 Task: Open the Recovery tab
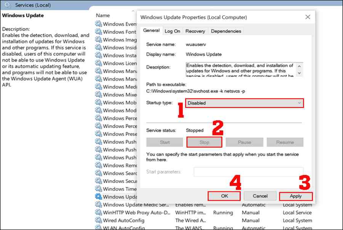[x=195, y=31]
